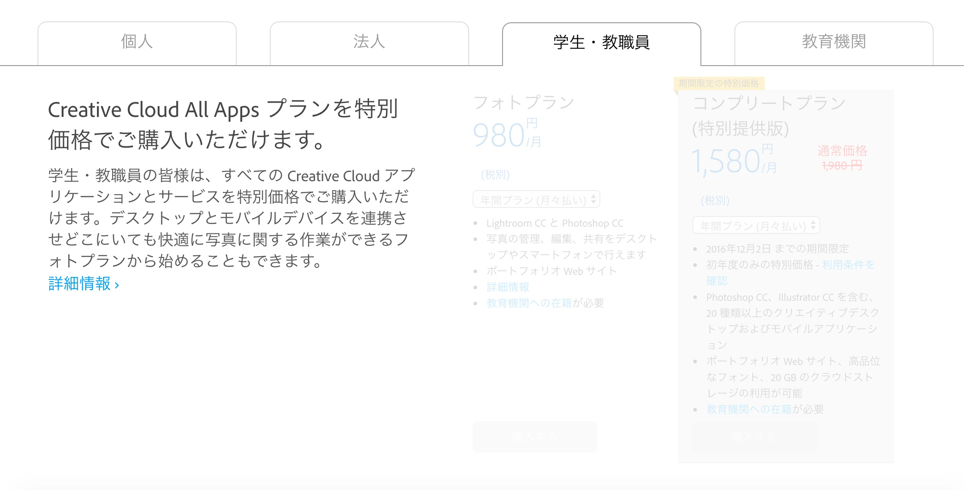Click stepper arrows on フォトプラン dropdown

(593, 199)
